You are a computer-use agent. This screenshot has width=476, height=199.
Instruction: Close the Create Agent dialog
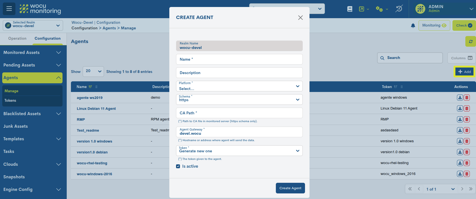(300, 18)
